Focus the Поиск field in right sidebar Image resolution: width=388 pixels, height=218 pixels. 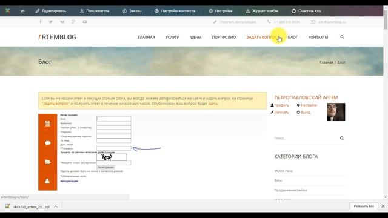click(306, 138)
